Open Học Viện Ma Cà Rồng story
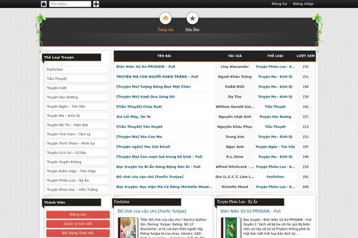The image size is (358, 238). coord(164,187)
